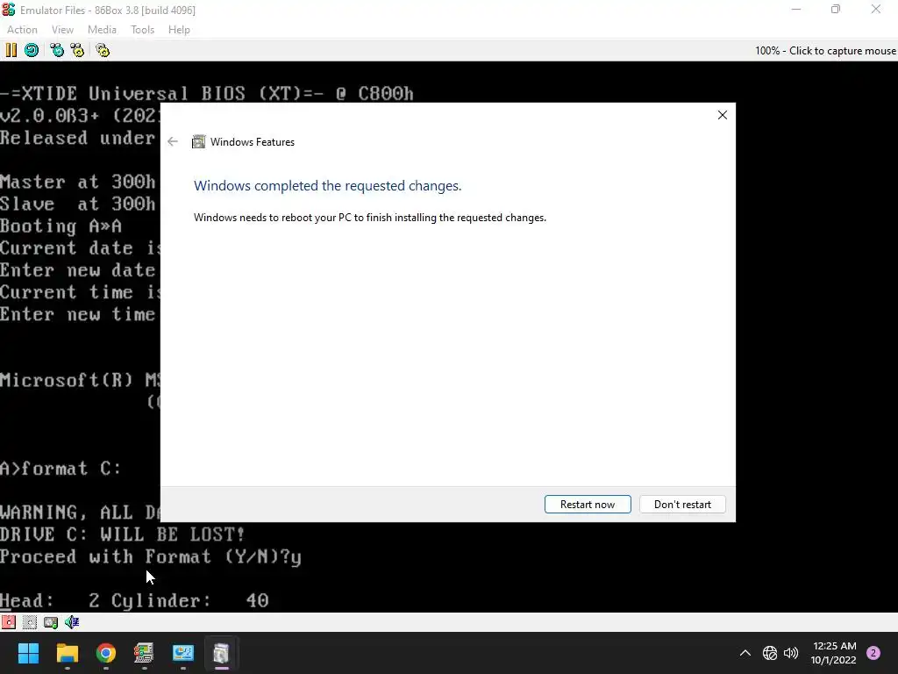
Task: Open Google Chrome from the taskbar
Action: click(x=106, y=653)
